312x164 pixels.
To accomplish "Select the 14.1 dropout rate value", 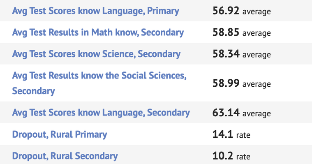I will tap(223, 134).
